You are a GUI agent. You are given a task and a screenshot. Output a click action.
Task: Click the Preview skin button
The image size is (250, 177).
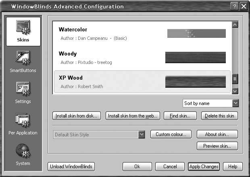point(217,146)
